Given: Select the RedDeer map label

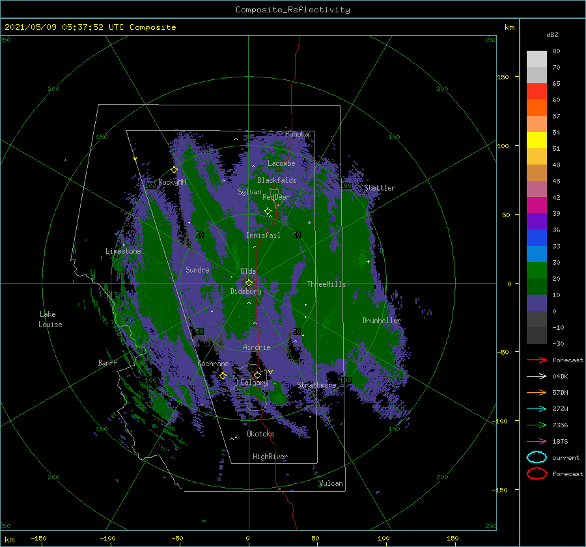Looking at the screenshot, I should (276, 197).
